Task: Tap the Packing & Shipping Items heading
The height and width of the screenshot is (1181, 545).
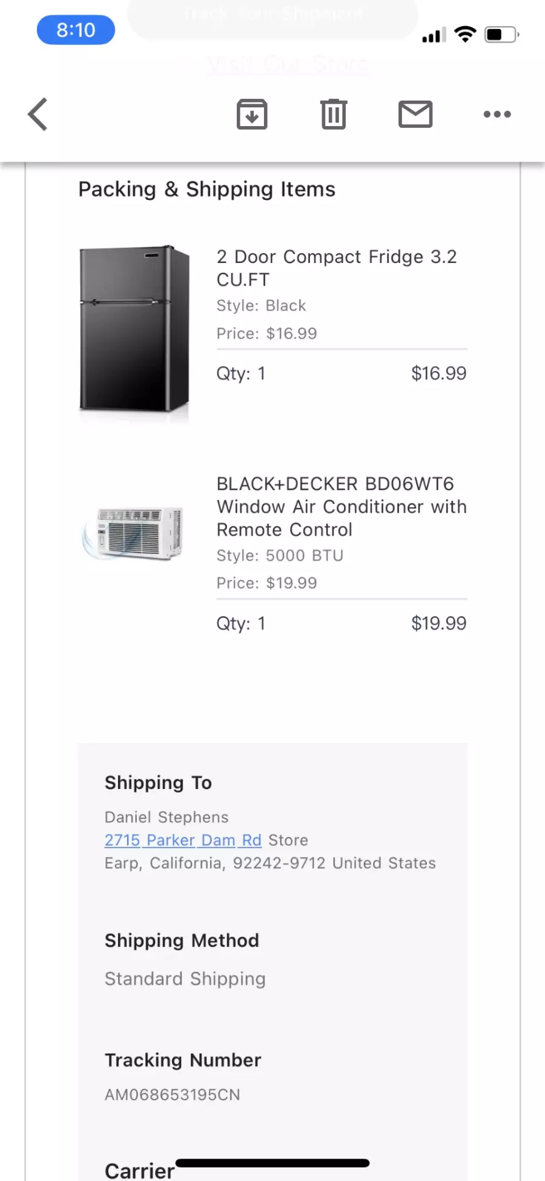Action: point(206,189)
